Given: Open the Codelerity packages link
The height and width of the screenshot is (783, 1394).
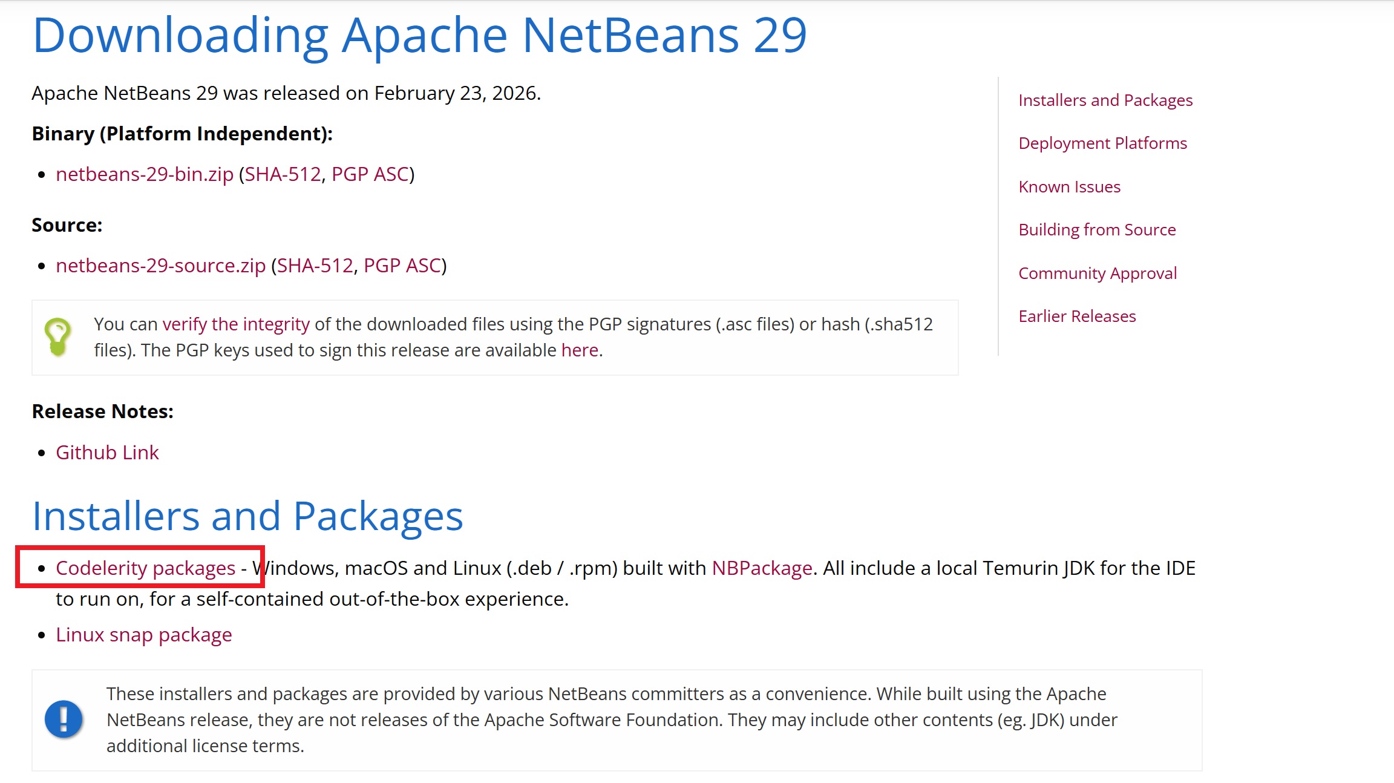Looking at the screenshot, I should tap(146, 568).
